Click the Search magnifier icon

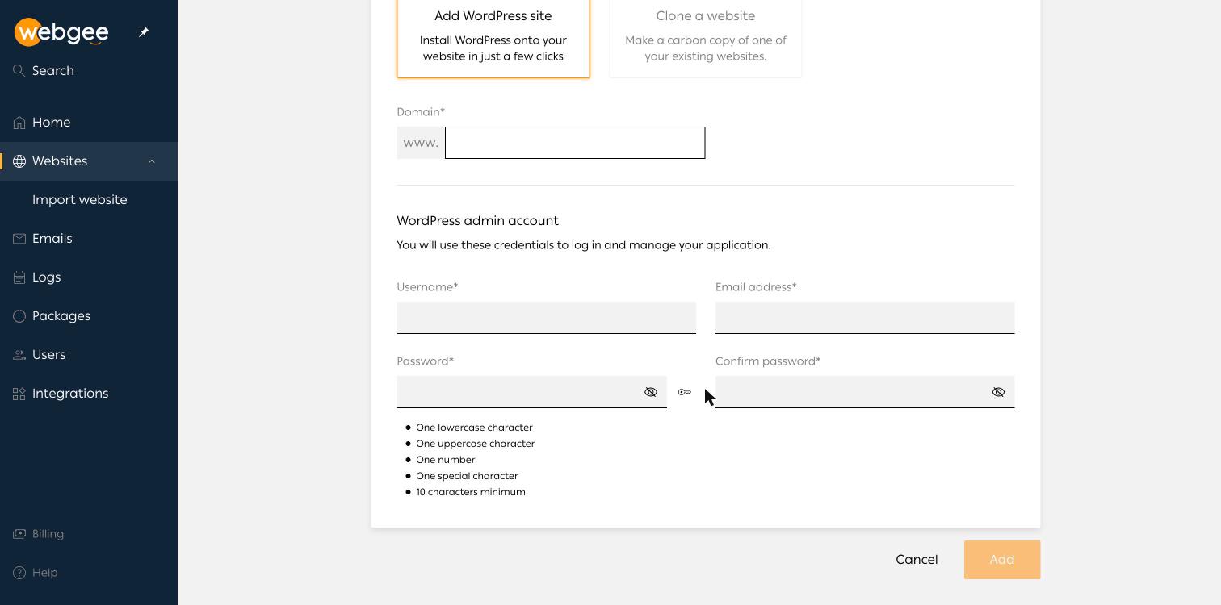point(19,71)
